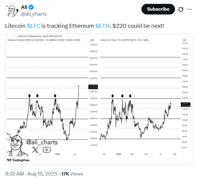Click the 129.79 Litecoin price label

186,104
